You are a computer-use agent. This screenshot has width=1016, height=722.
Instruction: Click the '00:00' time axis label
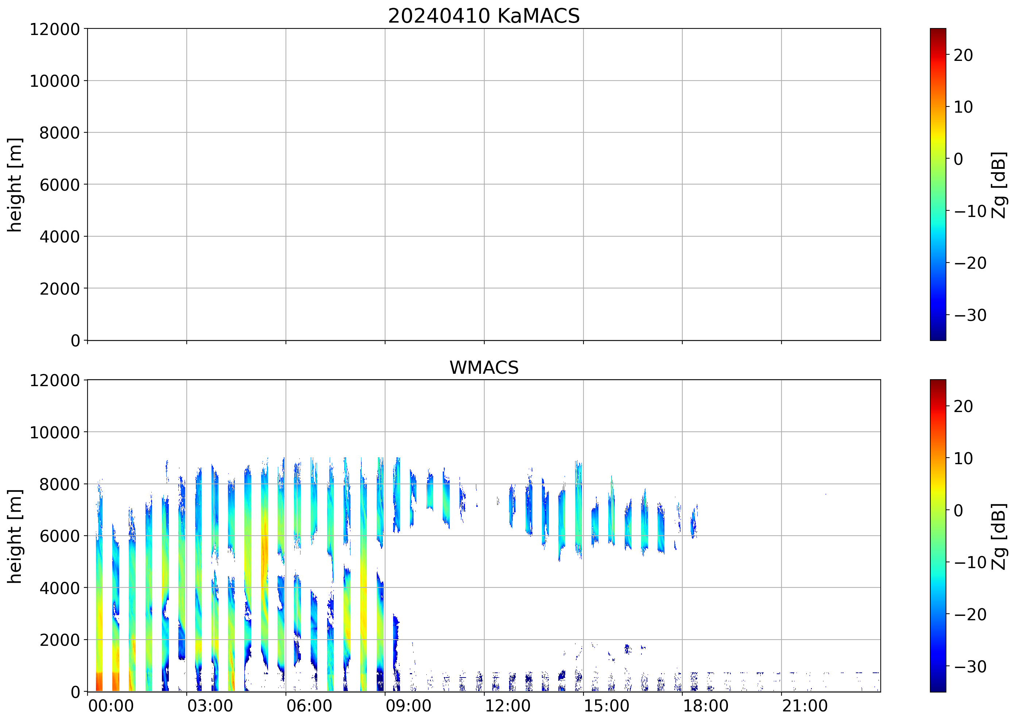point(111,706)
